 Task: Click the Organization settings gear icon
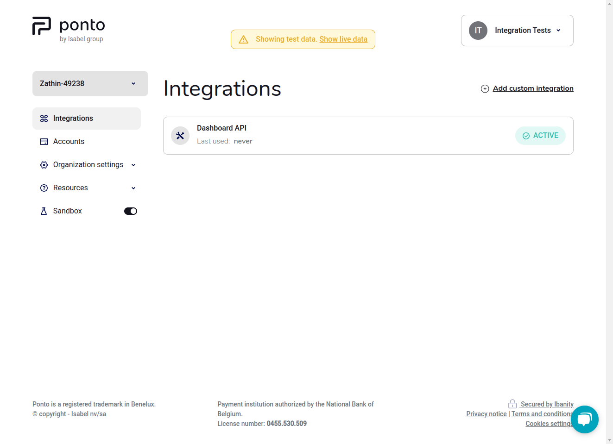pos(44,164)
